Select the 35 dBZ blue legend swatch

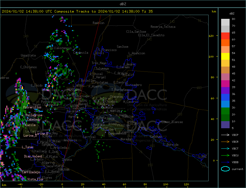coord(225,97)
